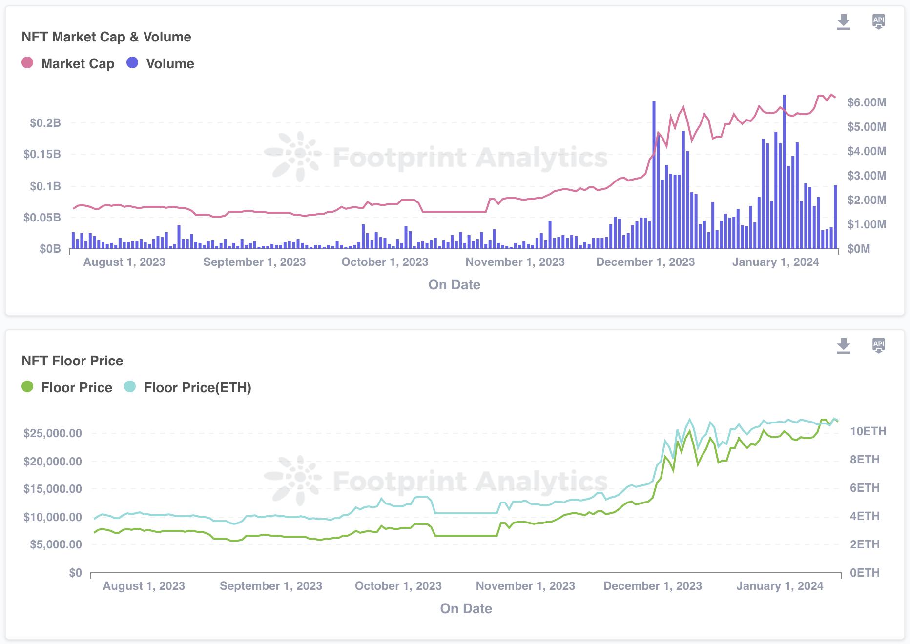
Task: Open API for Market Cap & Volume chart
Action: (878, 21)
